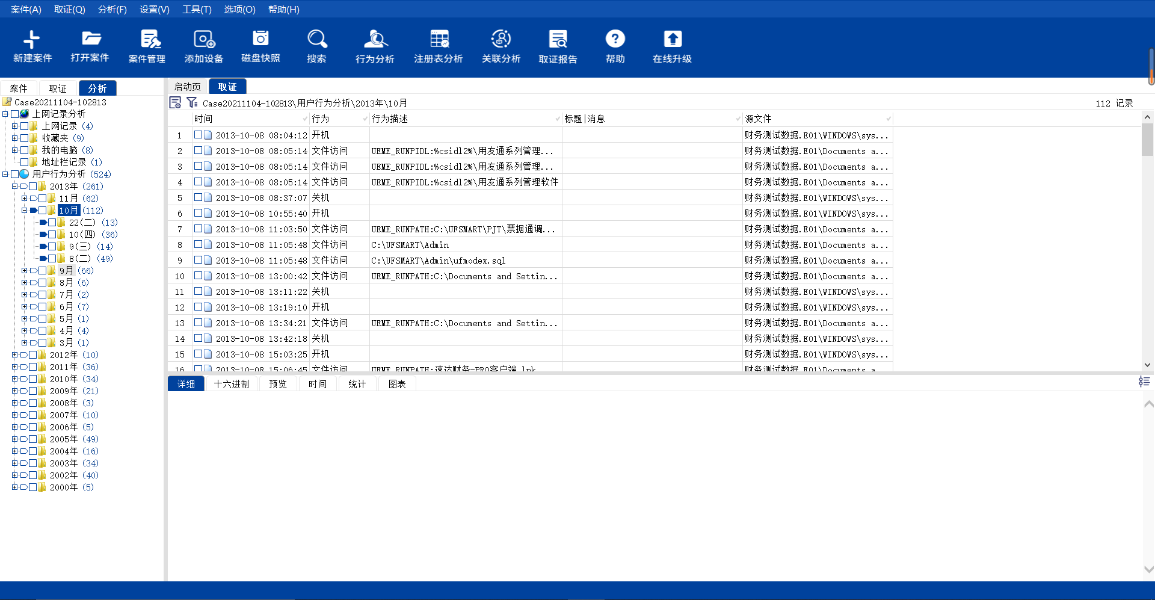Open the 预览 tab
The image size is (1155, 600).
click(x=278, y=384)
